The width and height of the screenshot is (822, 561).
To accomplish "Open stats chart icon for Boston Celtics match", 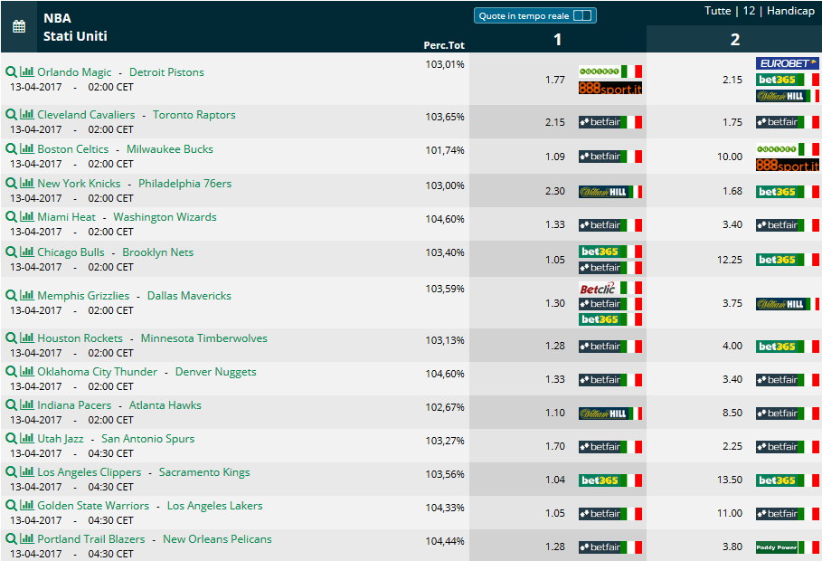I will [x=27, y=148].
